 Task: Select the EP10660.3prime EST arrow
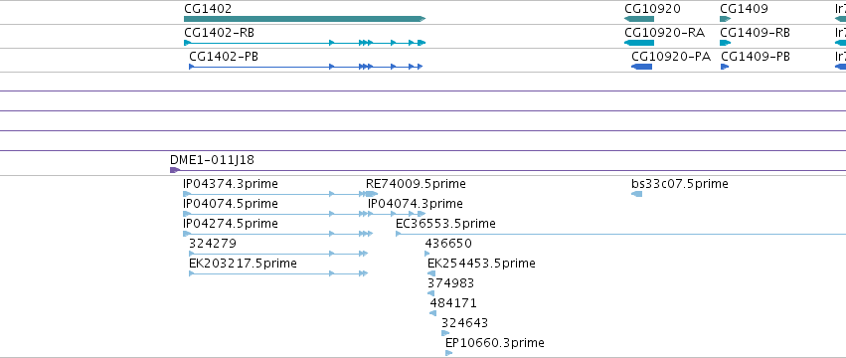click(449, 353)
